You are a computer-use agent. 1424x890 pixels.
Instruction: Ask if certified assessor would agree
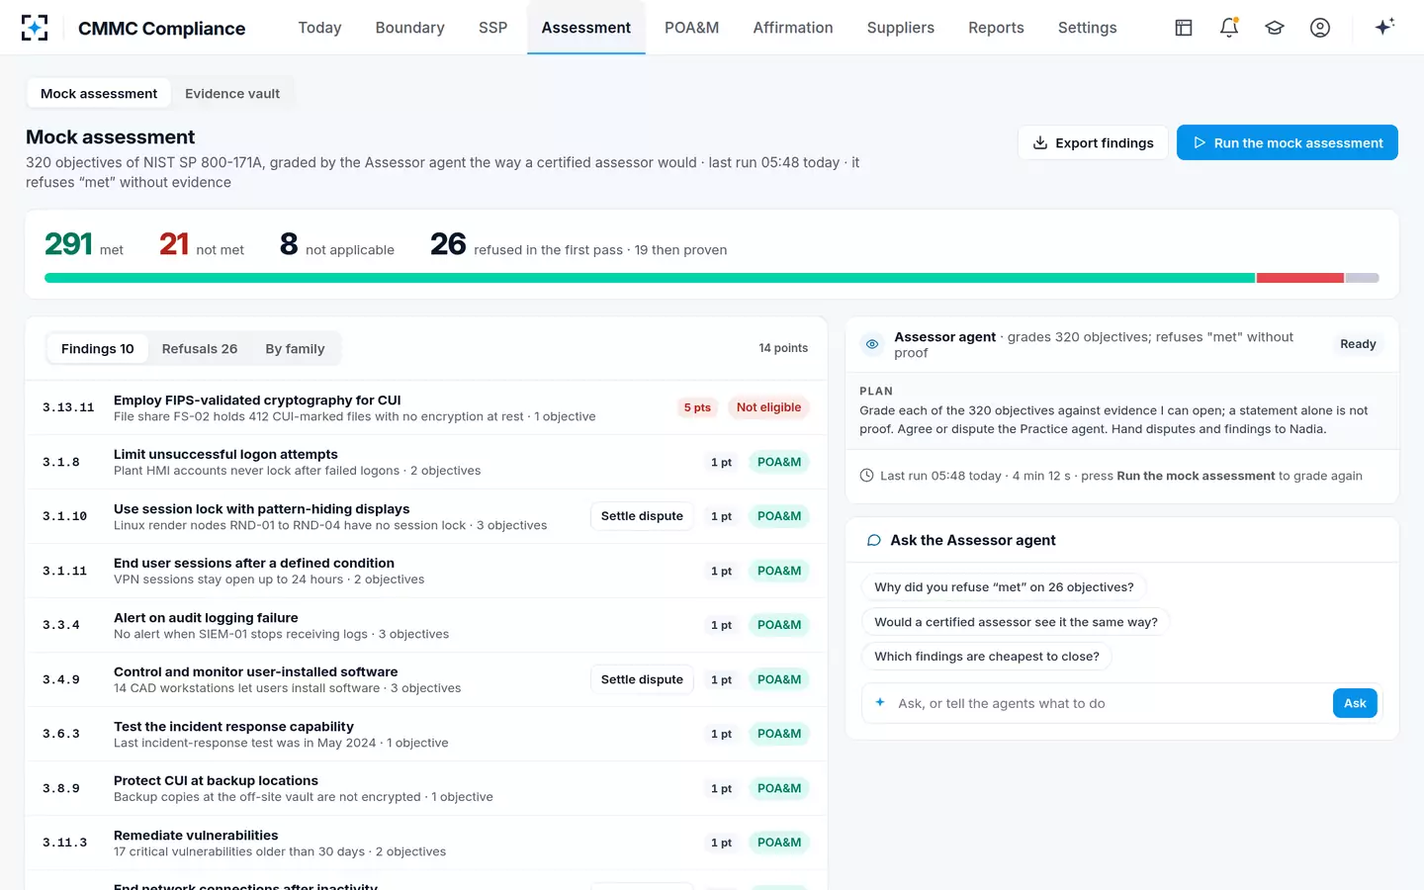point(1016,622)
